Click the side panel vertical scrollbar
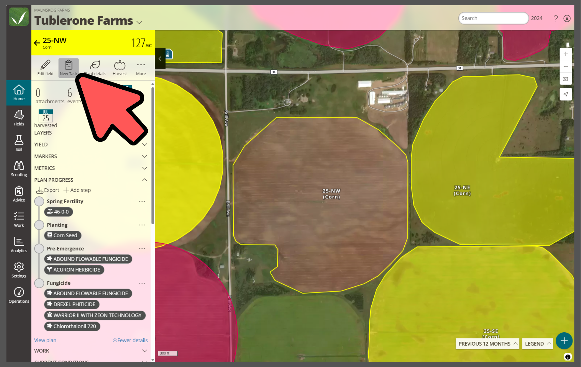The width and height of the screenshot is (581, 367). click(x=153, y=156)
